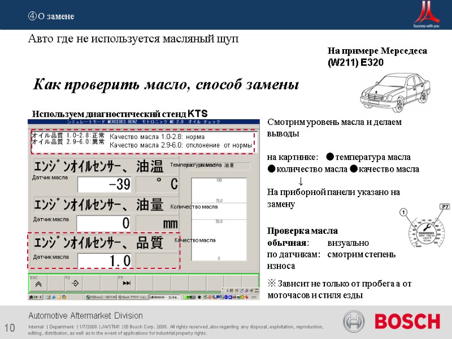Click the BOSCH logo in the footer
The image size is (452, 339).
click(407, 321)
